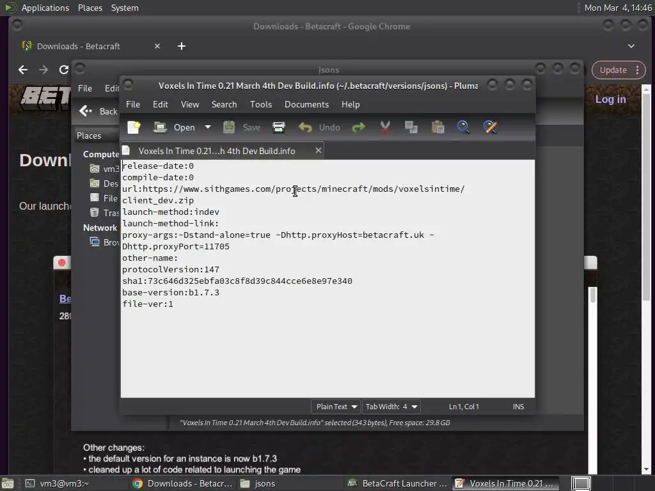Cut selection with scissors icon
The height and width of the screenshot is (491, 655).
point(385,127)
